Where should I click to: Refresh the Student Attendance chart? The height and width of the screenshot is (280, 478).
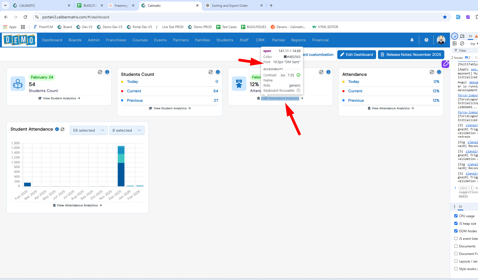63,129
